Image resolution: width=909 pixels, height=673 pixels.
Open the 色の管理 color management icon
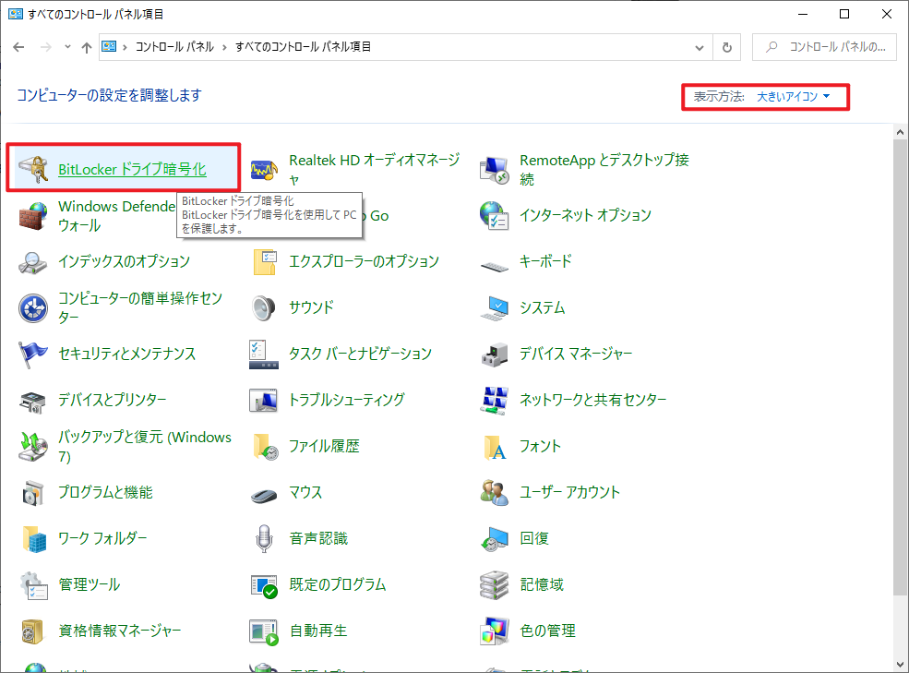click(495, 631)
